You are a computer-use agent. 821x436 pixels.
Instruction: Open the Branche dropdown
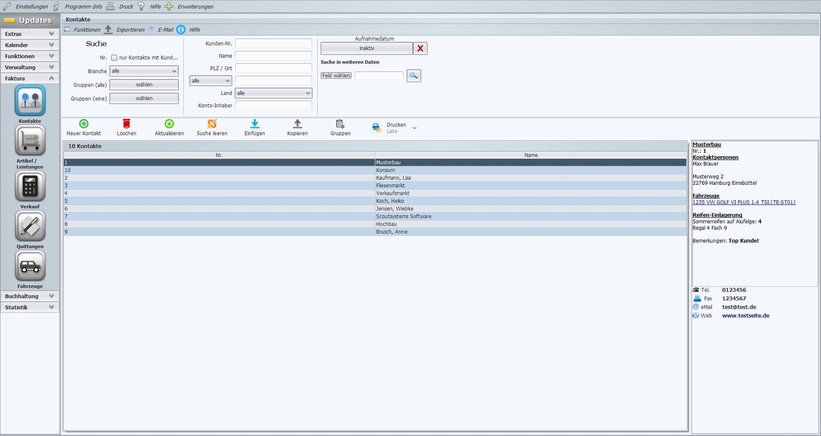coord(144,71)
